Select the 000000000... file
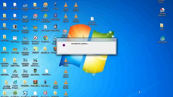This screenshot has width=173, height=97. (15, 17)
